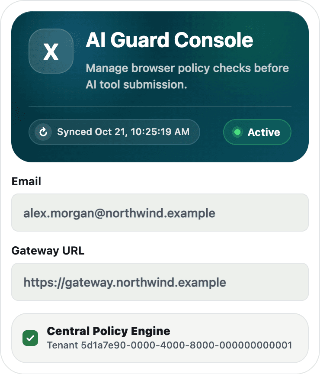Click the Central Policy Engine heading

click(x=109, y=331)
